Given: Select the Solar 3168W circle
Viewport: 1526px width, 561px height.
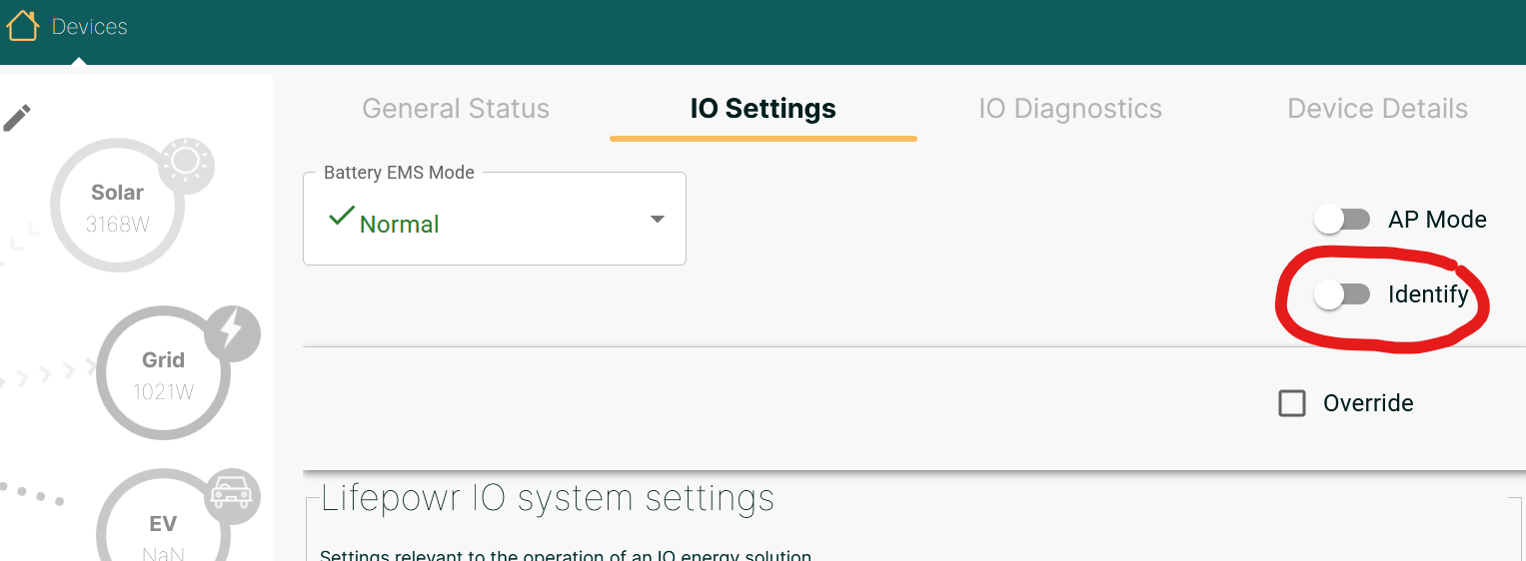Looking at the screenshot, I should pyautogui.click(x=117, y=207).
